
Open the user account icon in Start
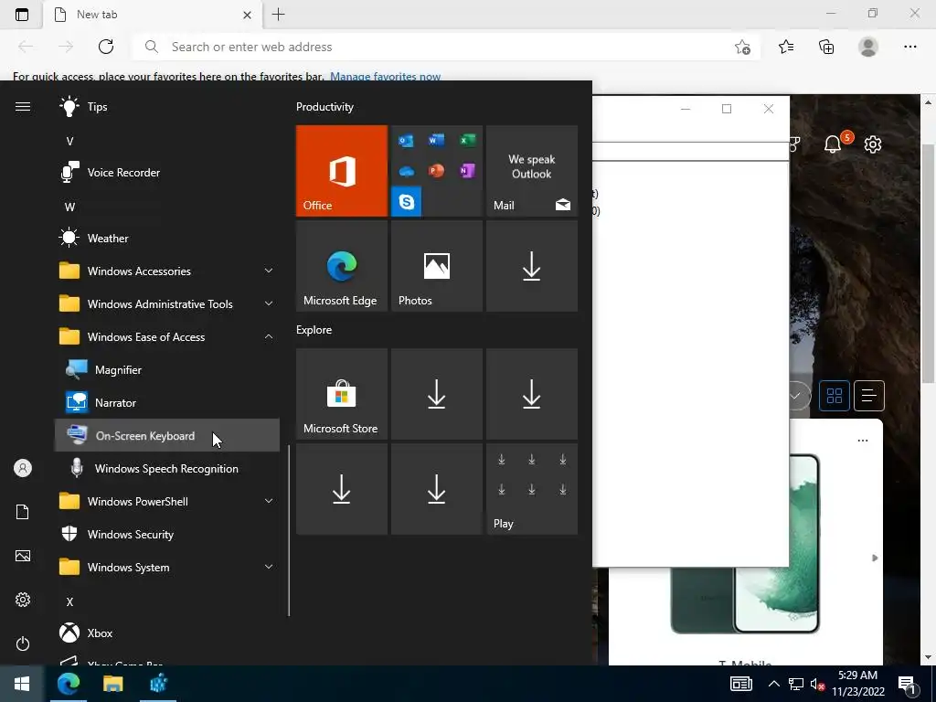pyautogui.click(x=23, y=468)
